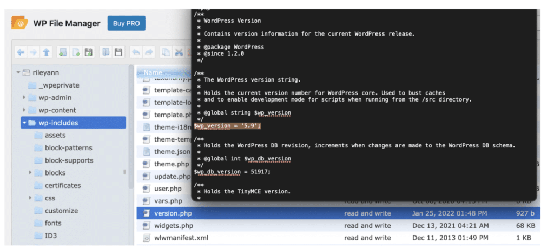554x249 pixels.
Task: Click the XML icon beside wlwmanifest.xml
Action: click(x=146, y=238)
